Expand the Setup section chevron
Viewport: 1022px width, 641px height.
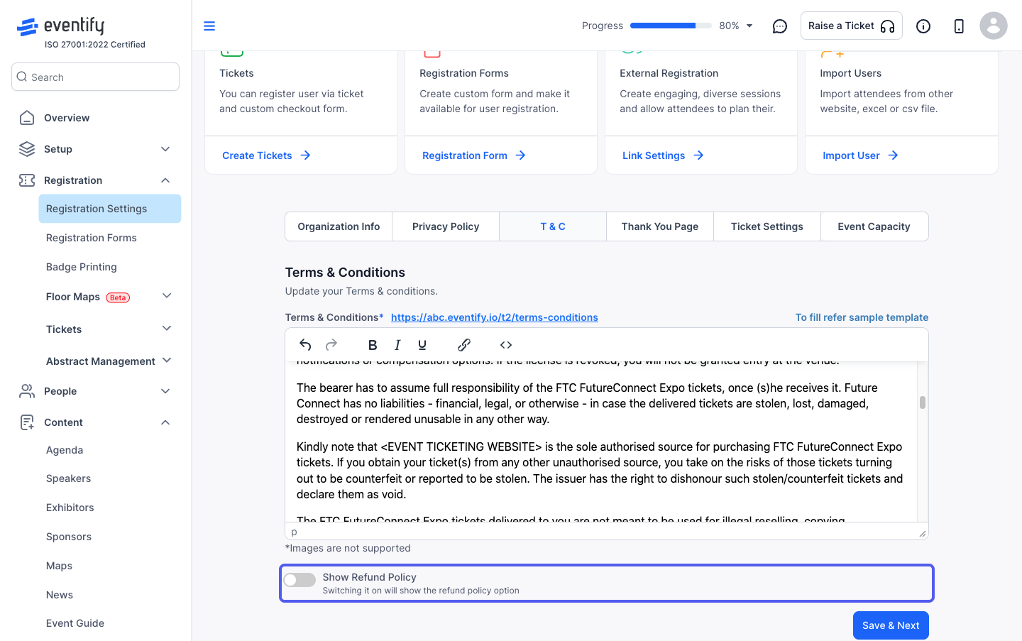(165, 149)
